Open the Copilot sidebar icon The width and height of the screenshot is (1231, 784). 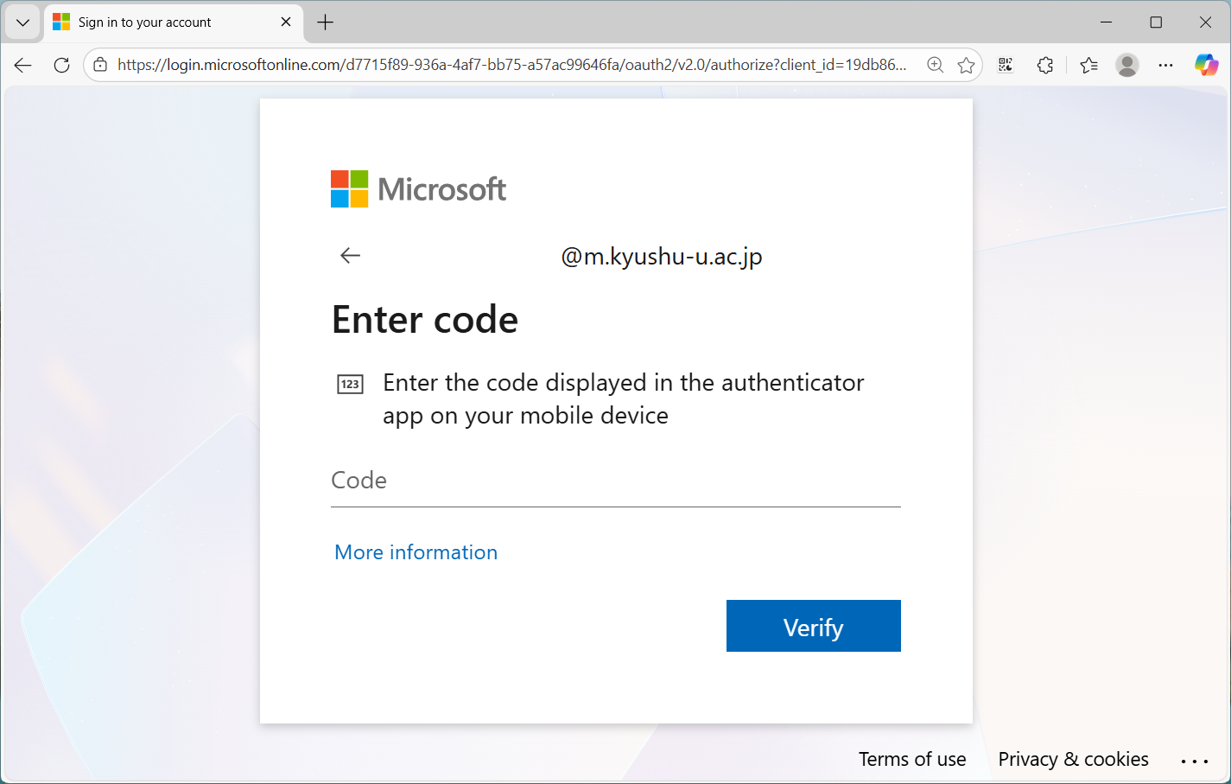tap(1206, 65)
